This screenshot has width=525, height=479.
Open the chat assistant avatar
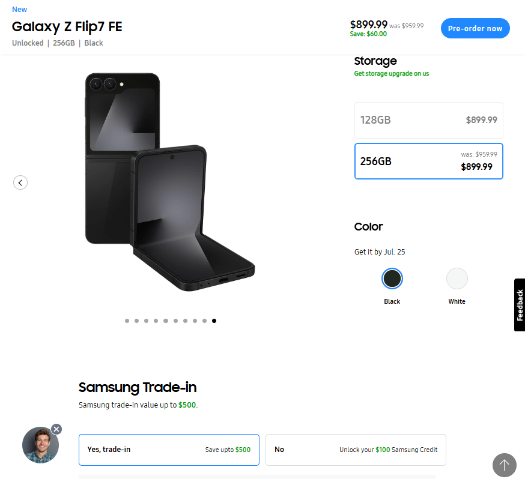pos(40,445)
